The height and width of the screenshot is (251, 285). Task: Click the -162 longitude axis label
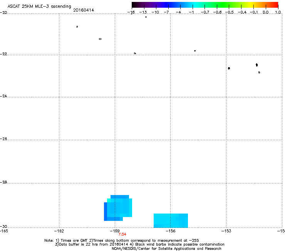(x=59, y=231)
